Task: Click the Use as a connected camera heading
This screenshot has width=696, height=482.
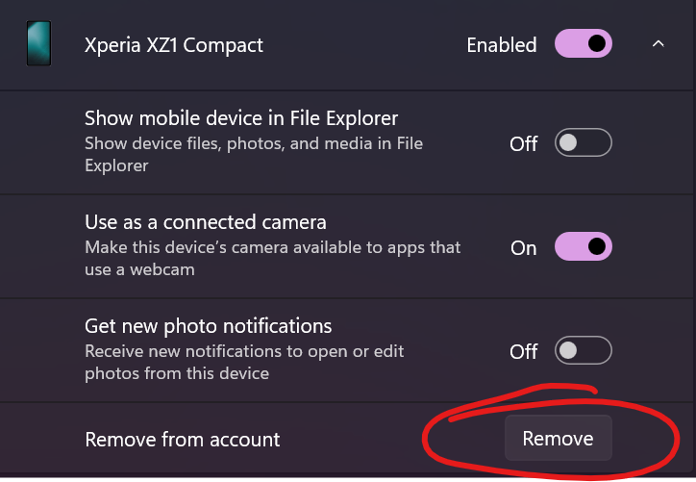Action: tap(206, 223)
